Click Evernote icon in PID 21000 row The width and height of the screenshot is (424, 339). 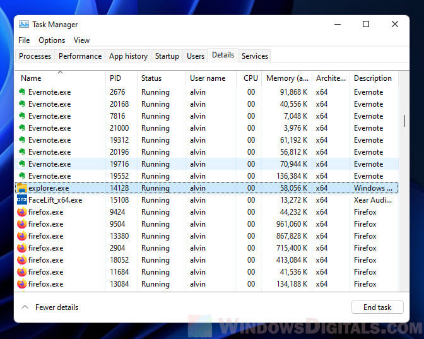22,128
